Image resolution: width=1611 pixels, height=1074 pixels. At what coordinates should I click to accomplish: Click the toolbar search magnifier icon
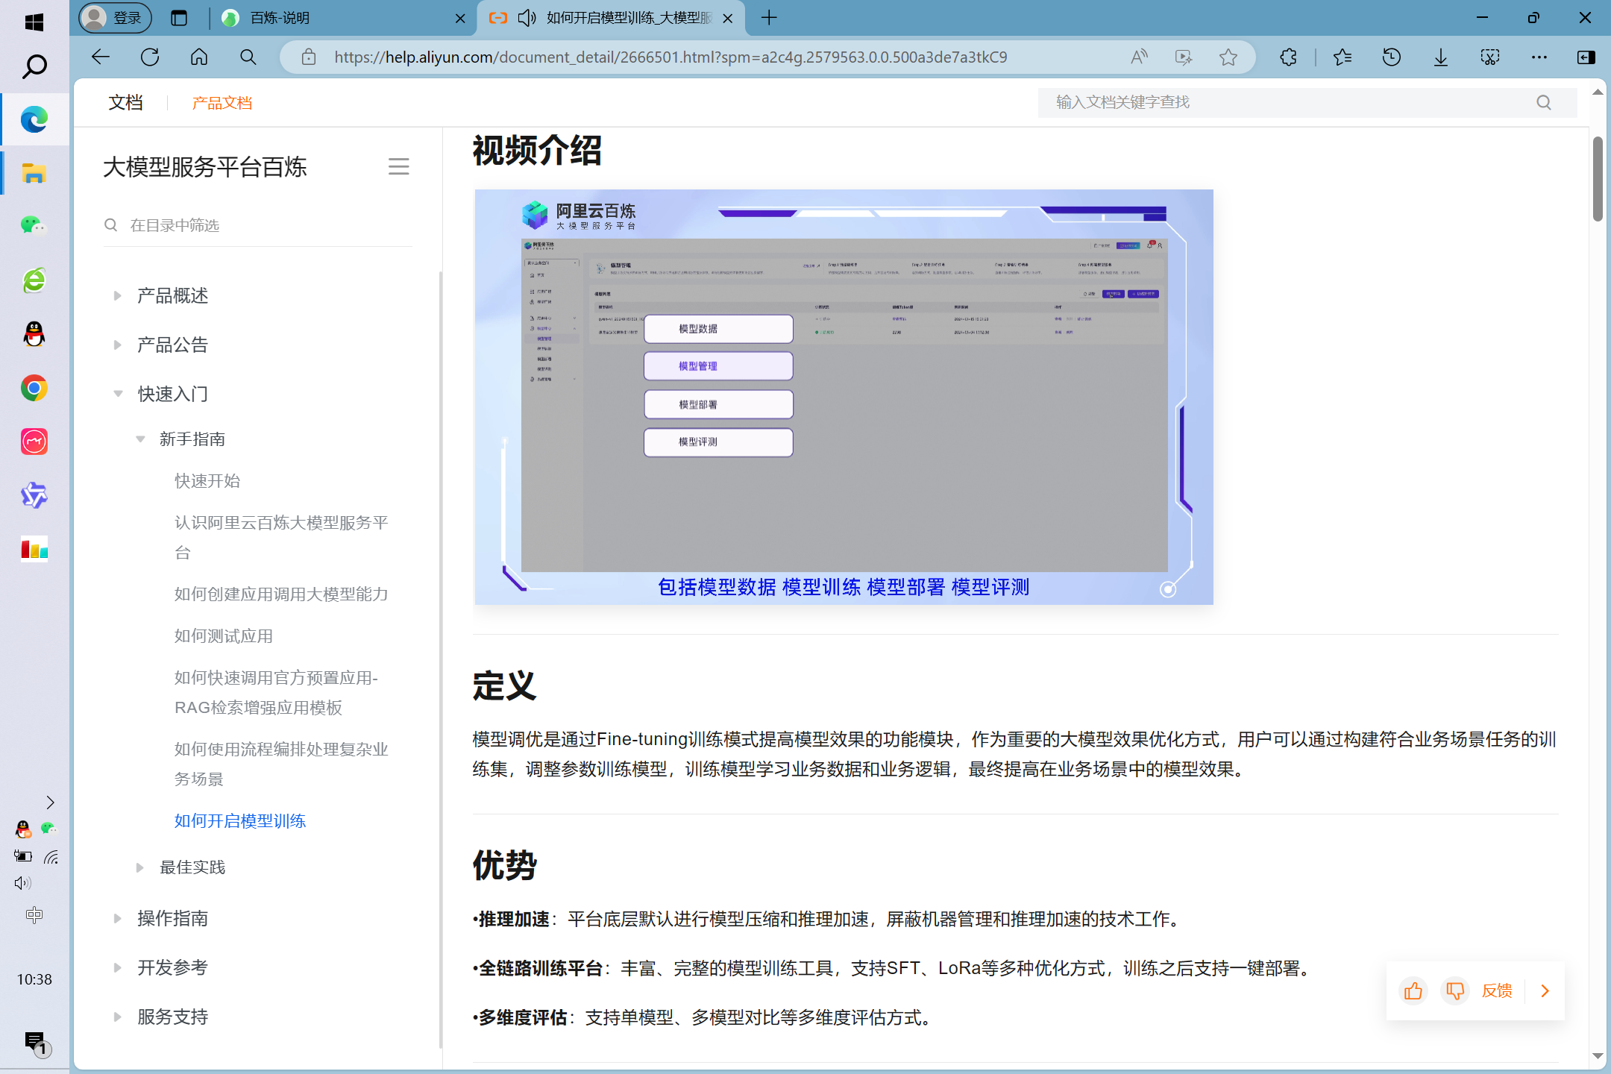click(x=248, y=57)
